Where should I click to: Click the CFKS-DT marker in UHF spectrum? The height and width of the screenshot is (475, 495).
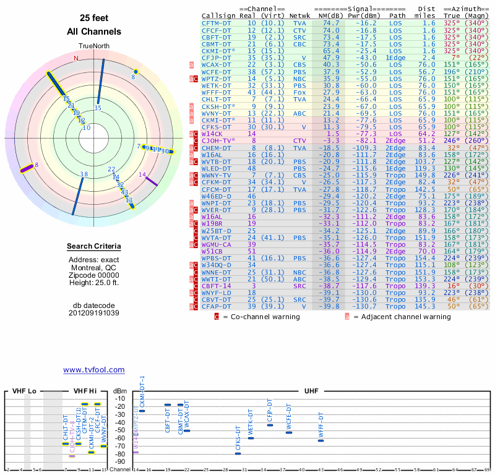[238, 453]
